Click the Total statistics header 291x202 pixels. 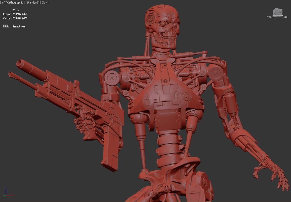(x=17, y=10)
